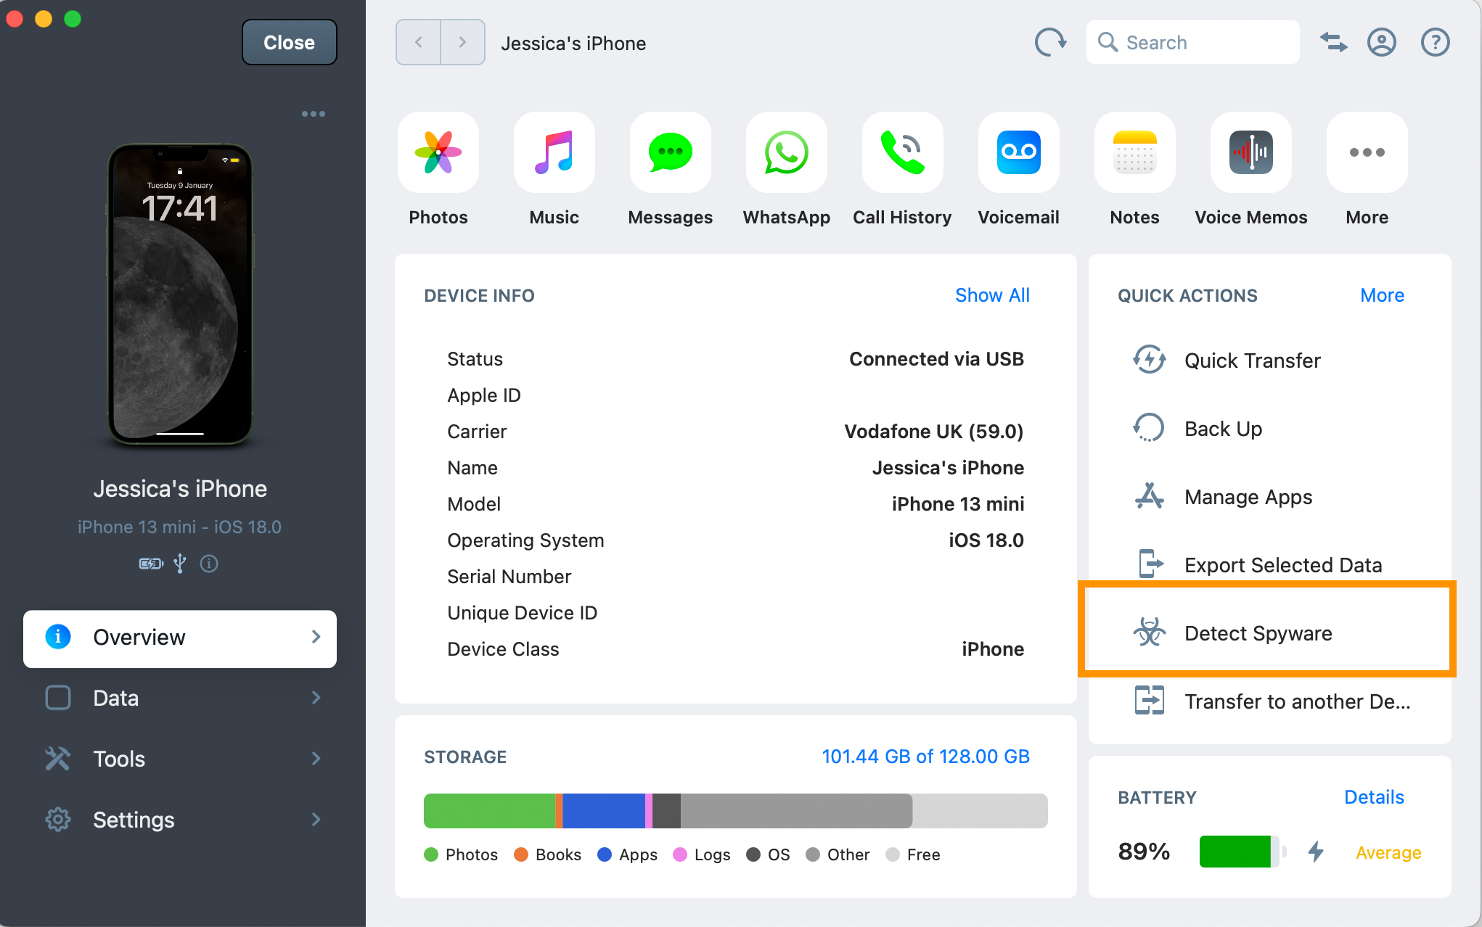Click the Apple ID row label
The height and width of the screenshot is (927, 1482).
tap(484, 395)
